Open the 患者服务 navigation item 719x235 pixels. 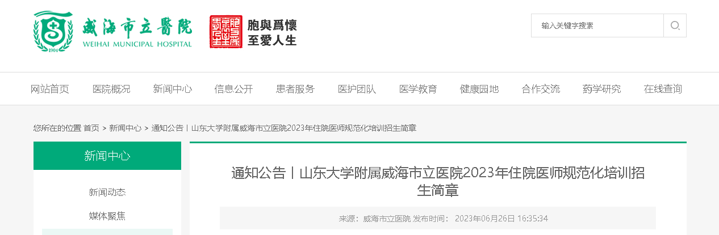pyautogui.click(x=295, y=89)
